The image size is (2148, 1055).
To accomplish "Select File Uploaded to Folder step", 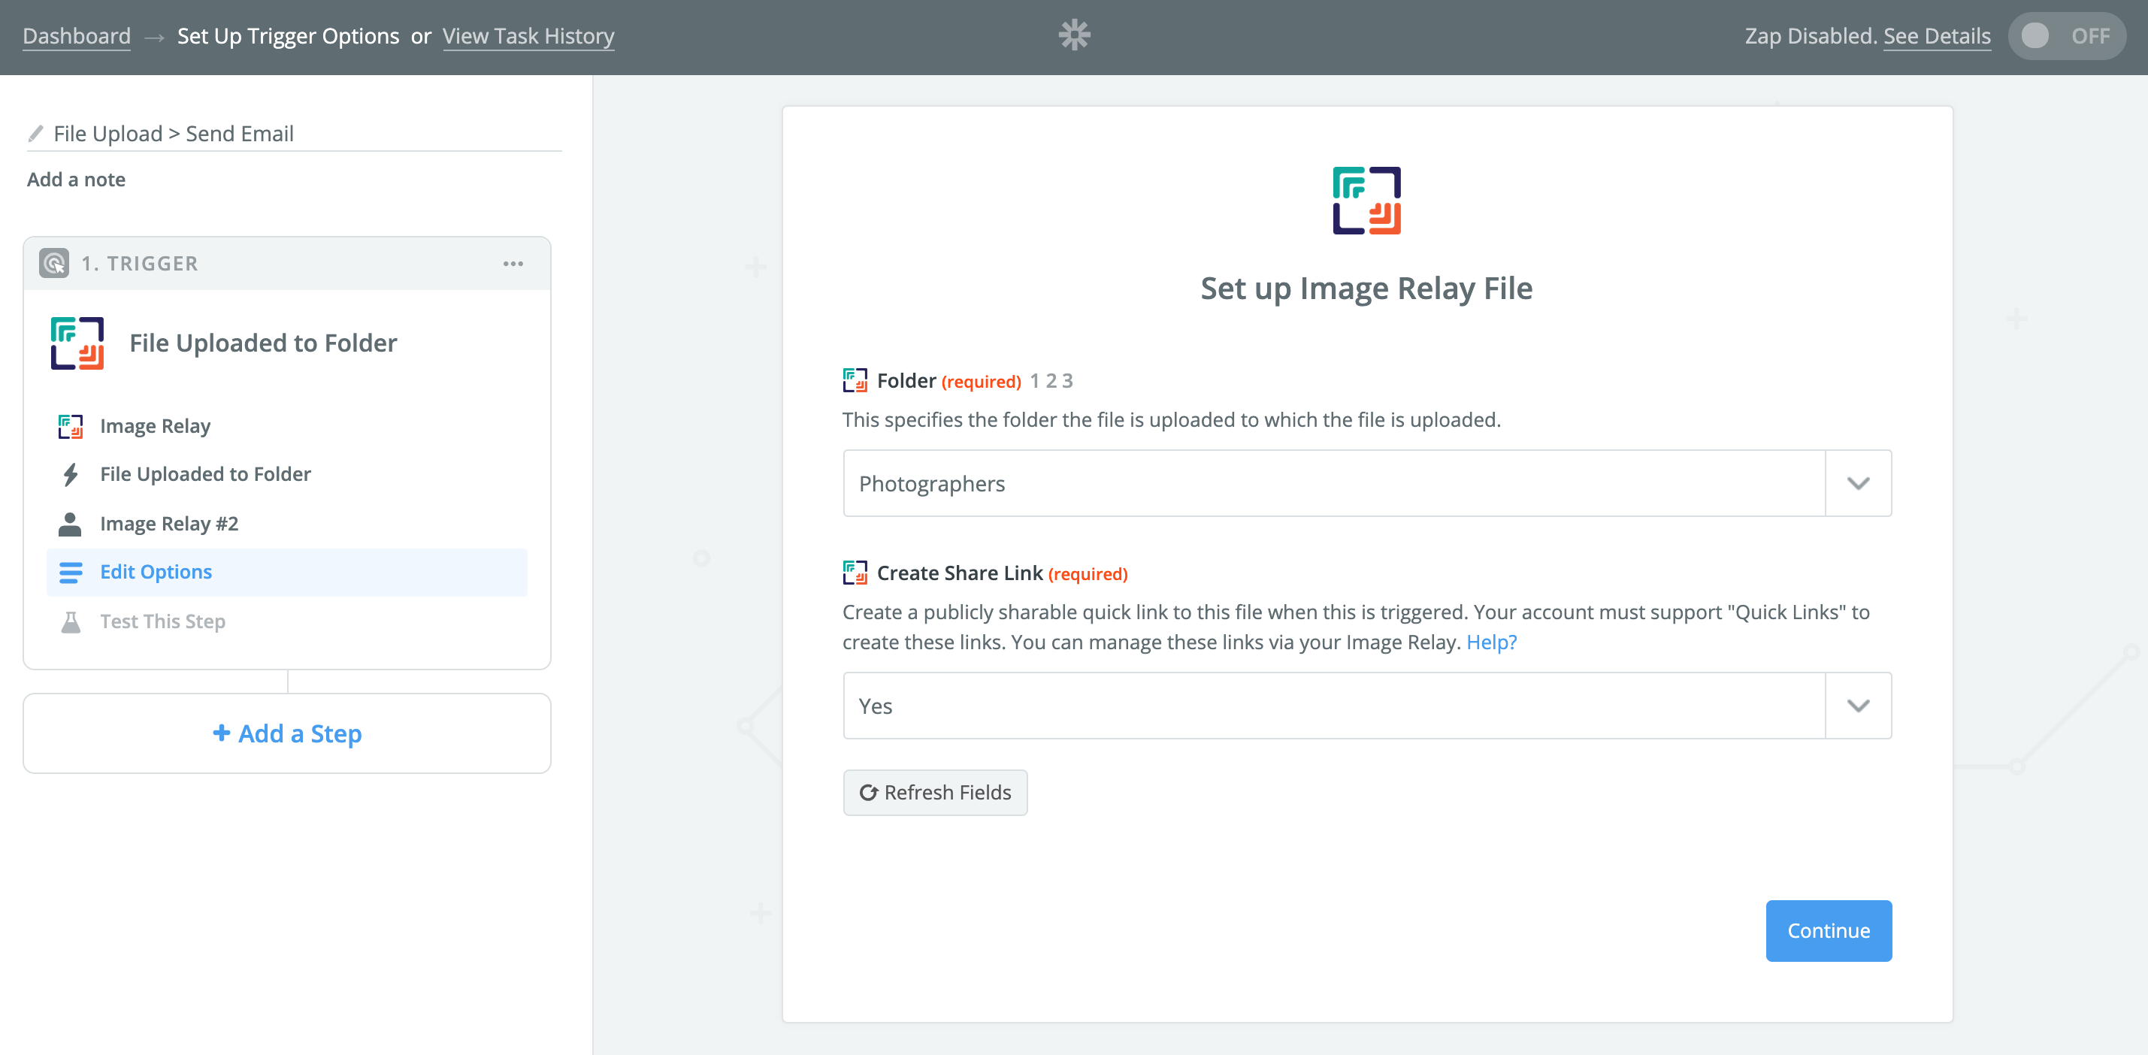I will [x=287, y=475].
